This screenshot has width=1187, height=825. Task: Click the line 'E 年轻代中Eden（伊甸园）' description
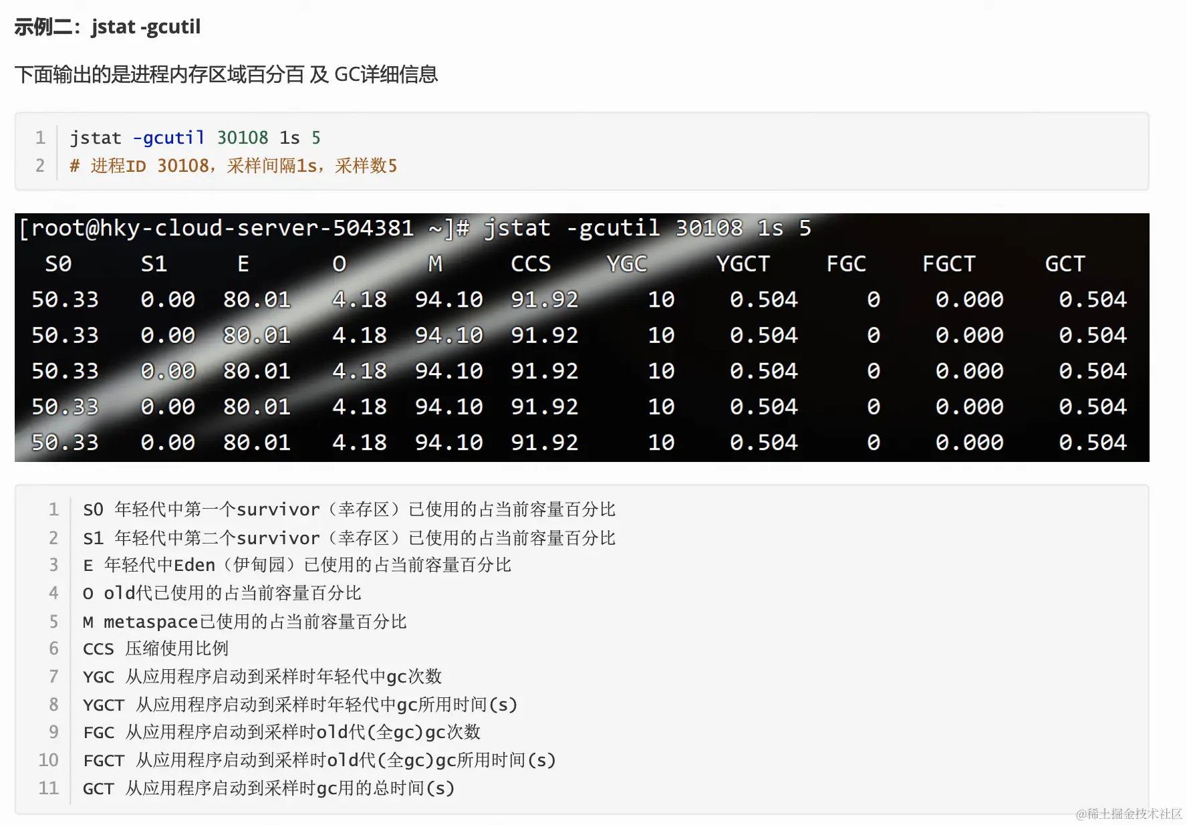(297, 566)
